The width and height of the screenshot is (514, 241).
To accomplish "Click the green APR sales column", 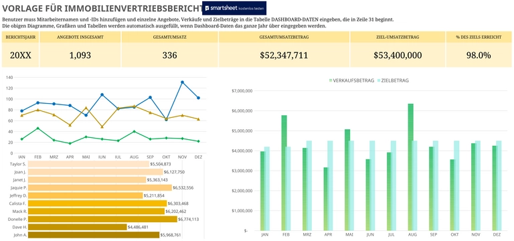I will 326,199.
